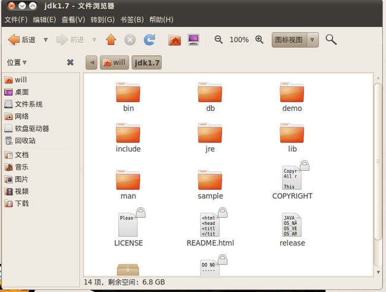This screenshot has height=292, width=386.
Task: Click the path bar scroll-left arrow
Action: 91,62
